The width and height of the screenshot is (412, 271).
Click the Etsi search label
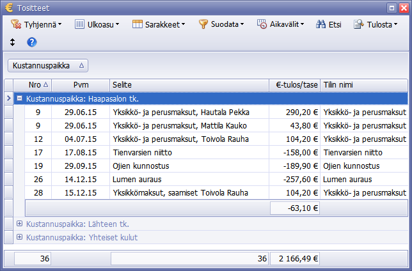click(335, 24)
